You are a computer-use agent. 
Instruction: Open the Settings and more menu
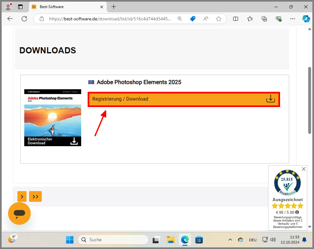coord(293,19)
